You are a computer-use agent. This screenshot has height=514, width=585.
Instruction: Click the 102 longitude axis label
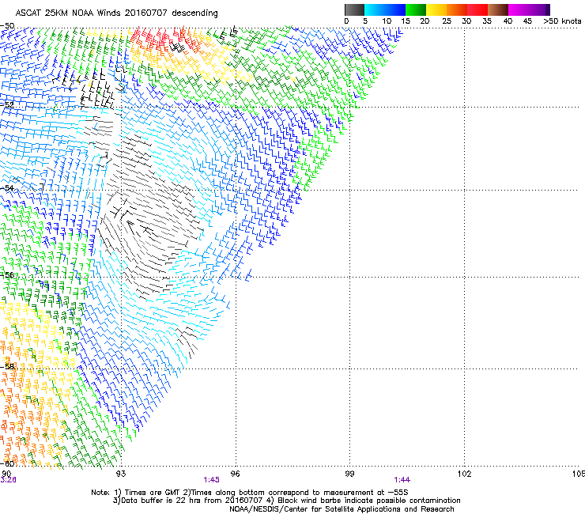464,474
